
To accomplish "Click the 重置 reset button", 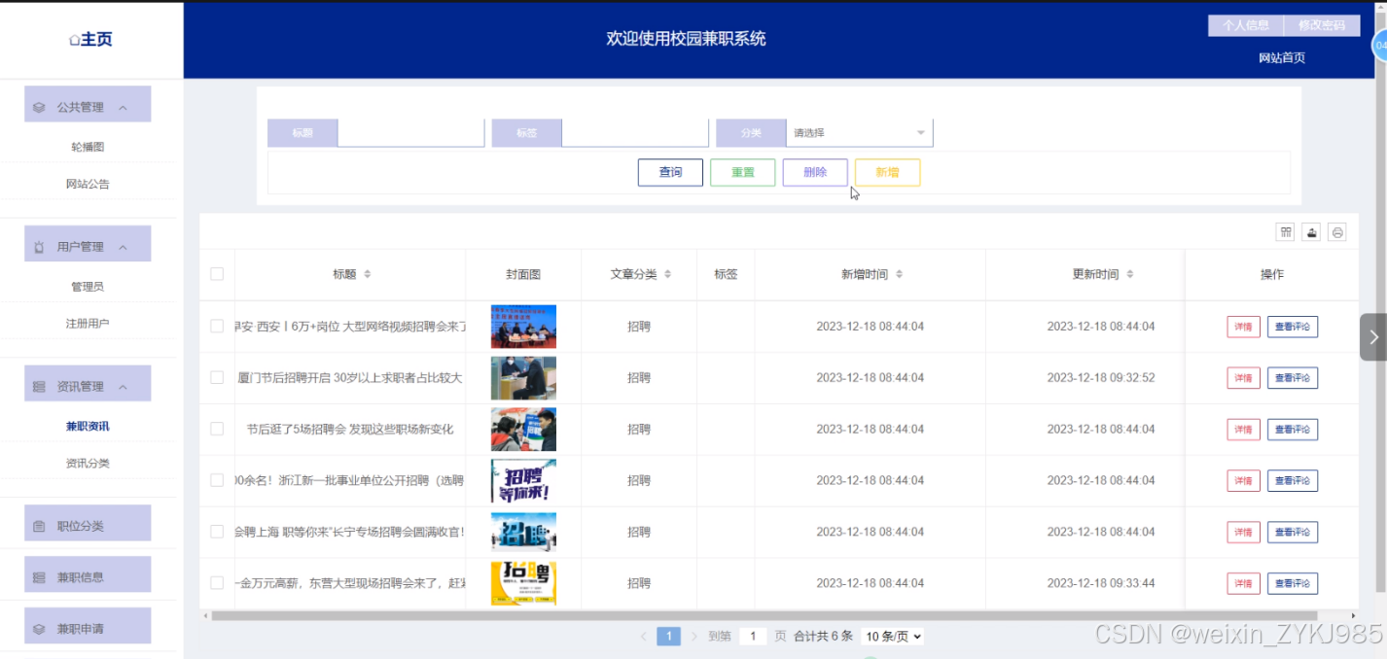I will point(743,173).
